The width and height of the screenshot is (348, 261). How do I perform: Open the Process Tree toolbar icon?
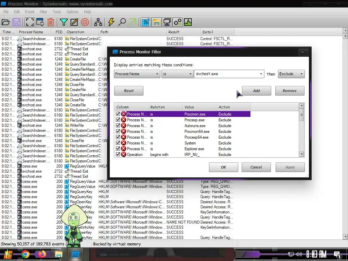tap(98, 22)
